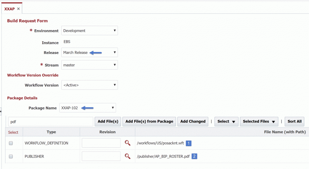Click the left-edge panel collapse arrow
The width and height of the screenshot is (309, 169).
(x=1, y=111)
